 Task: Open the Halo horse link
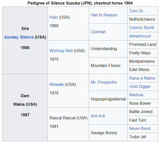coord(54,17)
